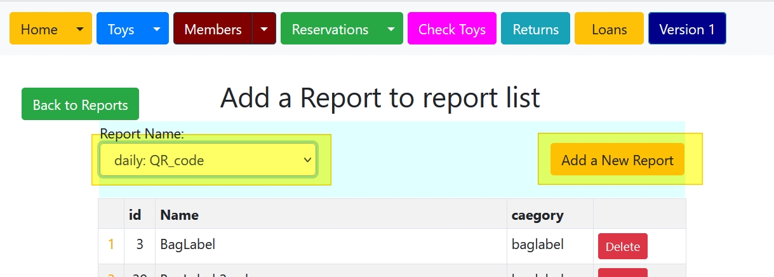Click Add a New Report
Screen dimensions: 774x277
pos(617,159)
